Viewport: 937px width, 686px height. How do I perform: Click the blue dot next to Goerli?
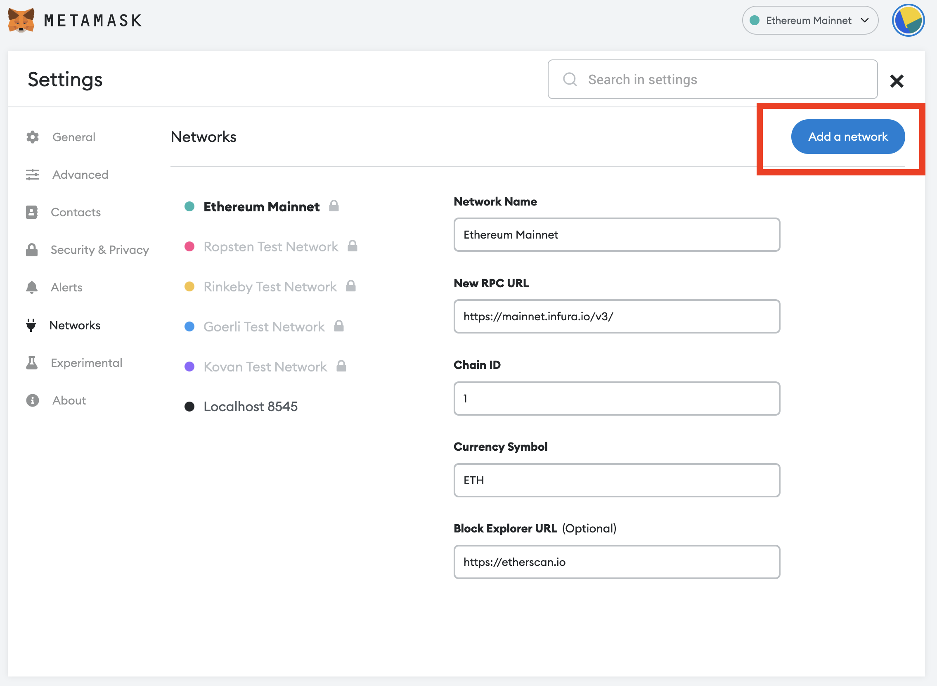[x=189, y=327]
